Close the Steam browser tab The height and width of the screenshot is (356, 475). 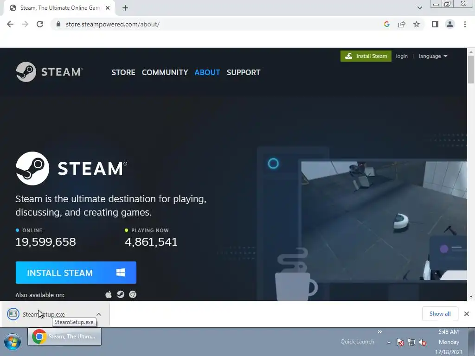(108, 8)
